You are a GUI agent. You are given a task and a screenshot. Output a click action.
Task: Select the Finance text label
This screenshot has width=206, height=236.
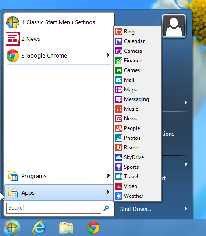point(133,61)
